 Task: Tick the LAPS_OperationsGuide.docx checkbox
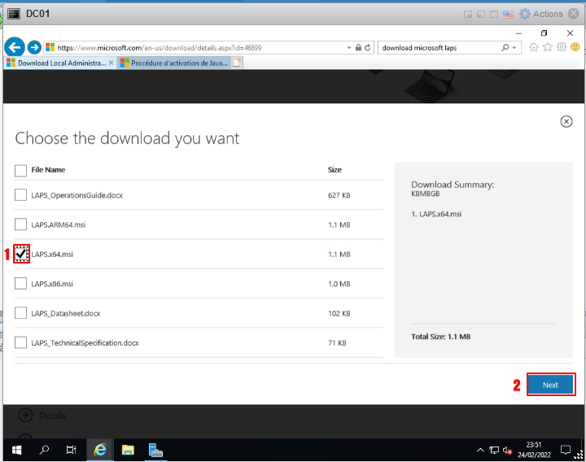[x=21, y=195]
